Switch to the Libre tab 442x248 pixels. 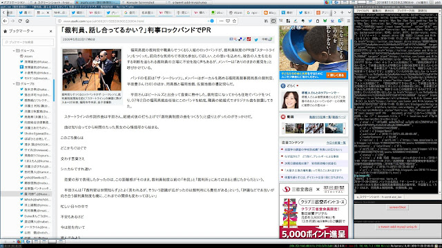218,12
